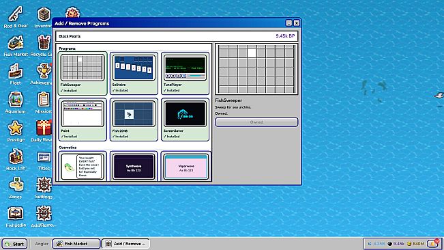The image size is (444, 250).
Task: Select the TunaPlayer program card
Action: point(186,73)
